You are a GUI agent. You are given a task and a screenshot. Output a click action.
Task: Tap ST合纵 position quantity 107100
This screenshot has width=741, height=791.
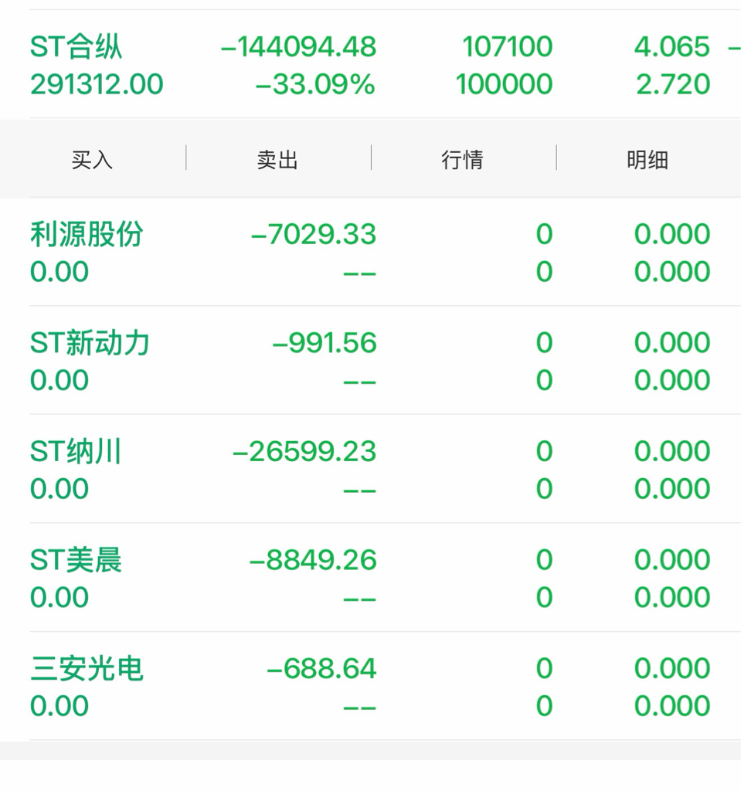(x=508, y=47)
